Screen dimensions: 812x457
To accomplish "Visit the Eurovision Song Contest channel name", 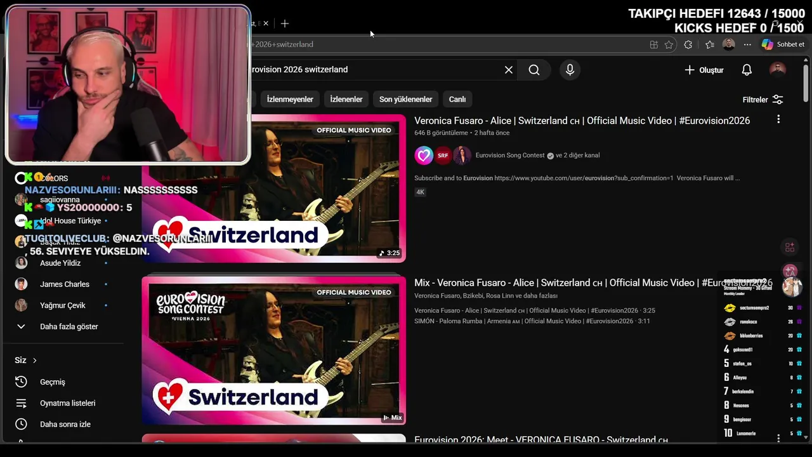I will coord(510,155).
